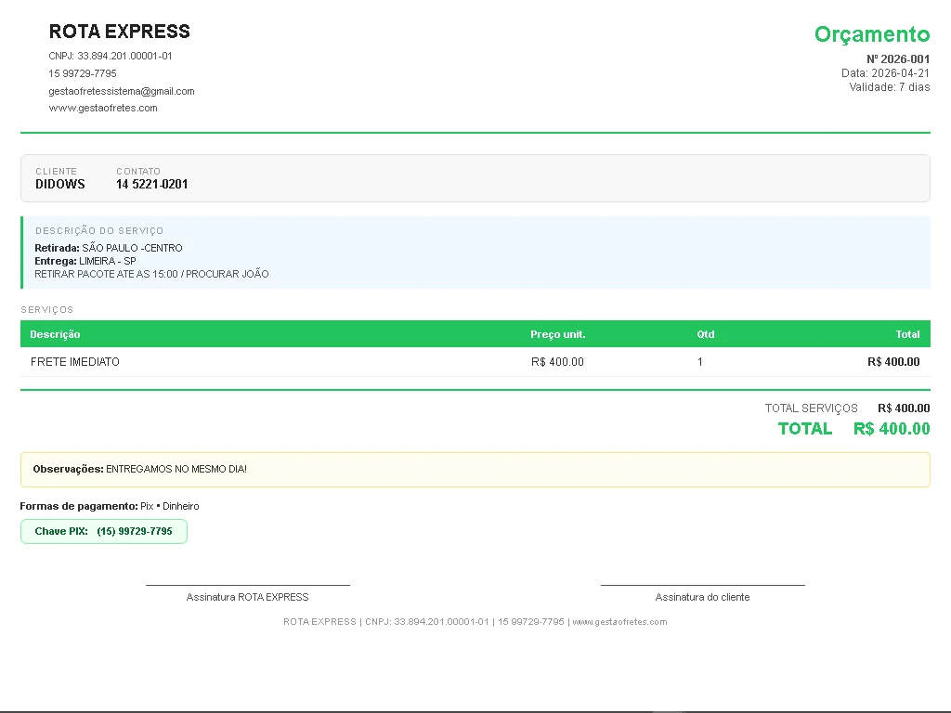The width and height of the screenshot is (951, 713).
Task: Click the Chave PIX button
Action: (103, 531)
